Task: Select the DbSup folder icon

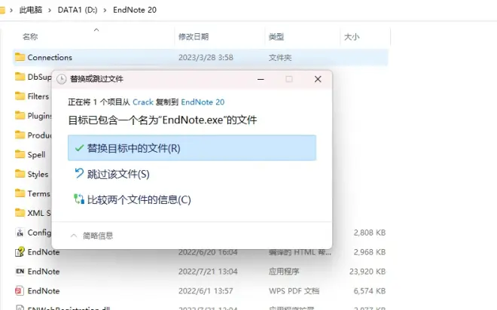Action: [20, 77]
